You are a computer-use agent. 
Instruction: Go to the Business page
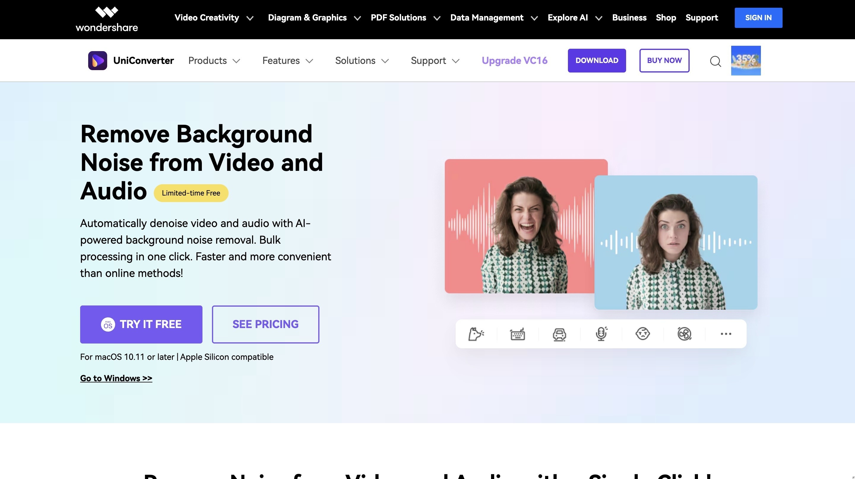(629, 18)
